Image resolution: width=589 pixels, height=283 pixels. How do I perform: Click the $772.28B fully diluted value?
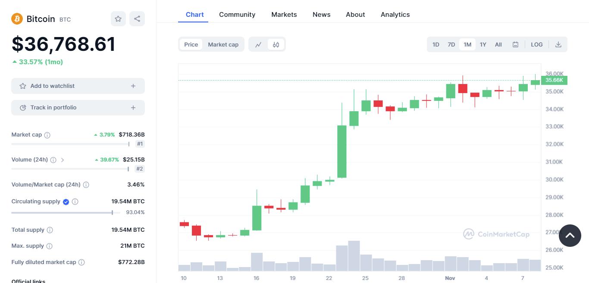(x=132, y=262)
